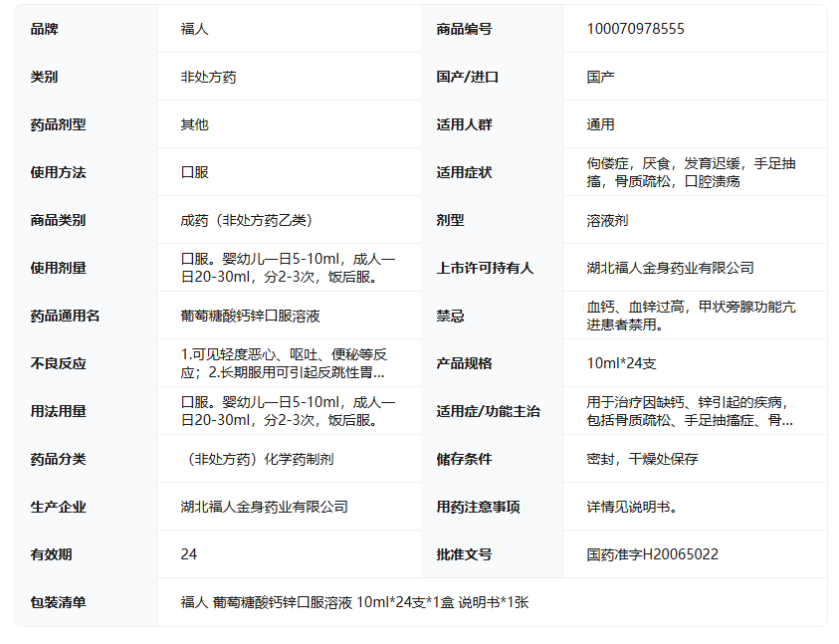839x644 pixels.
Task: Click the '药品通用名' label
Action: [x=66, y=316]
